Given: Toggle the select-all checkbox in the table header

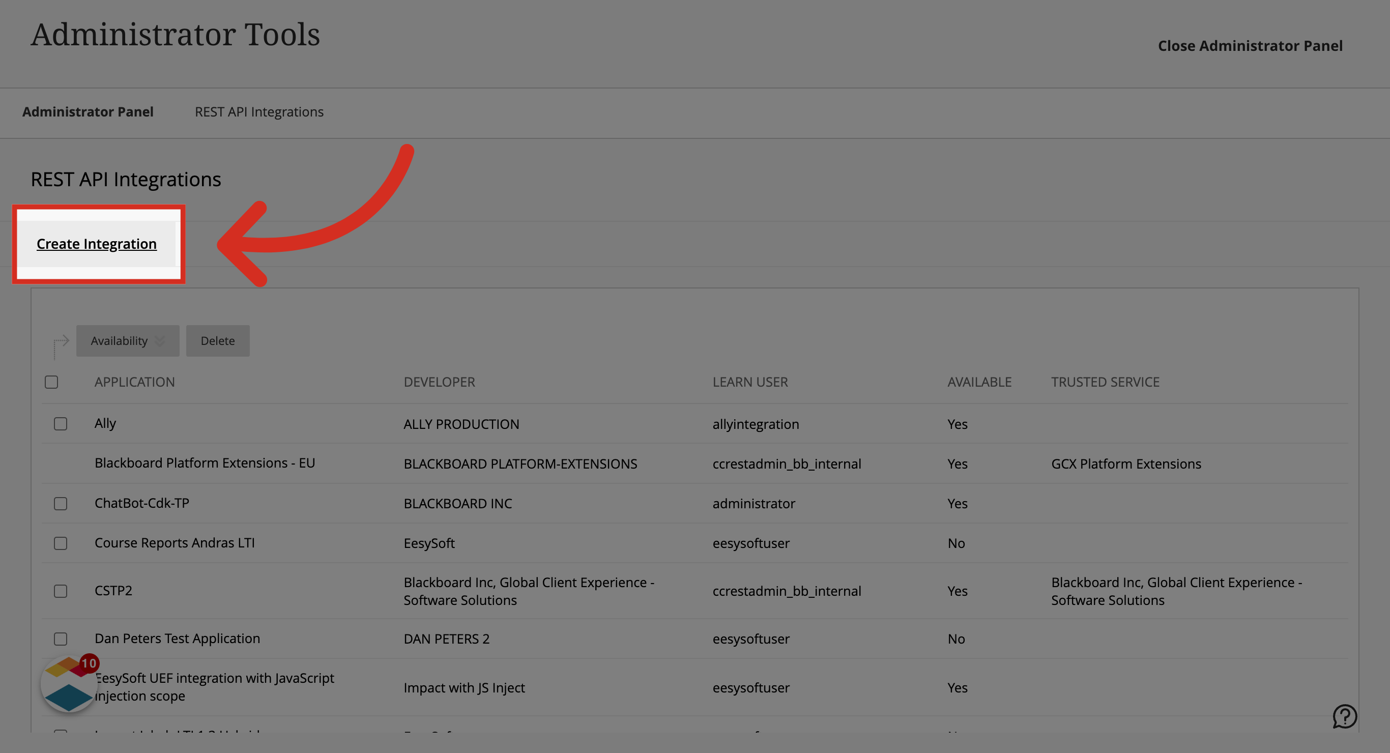Looking at the screenshot, I should pos(51,382).
